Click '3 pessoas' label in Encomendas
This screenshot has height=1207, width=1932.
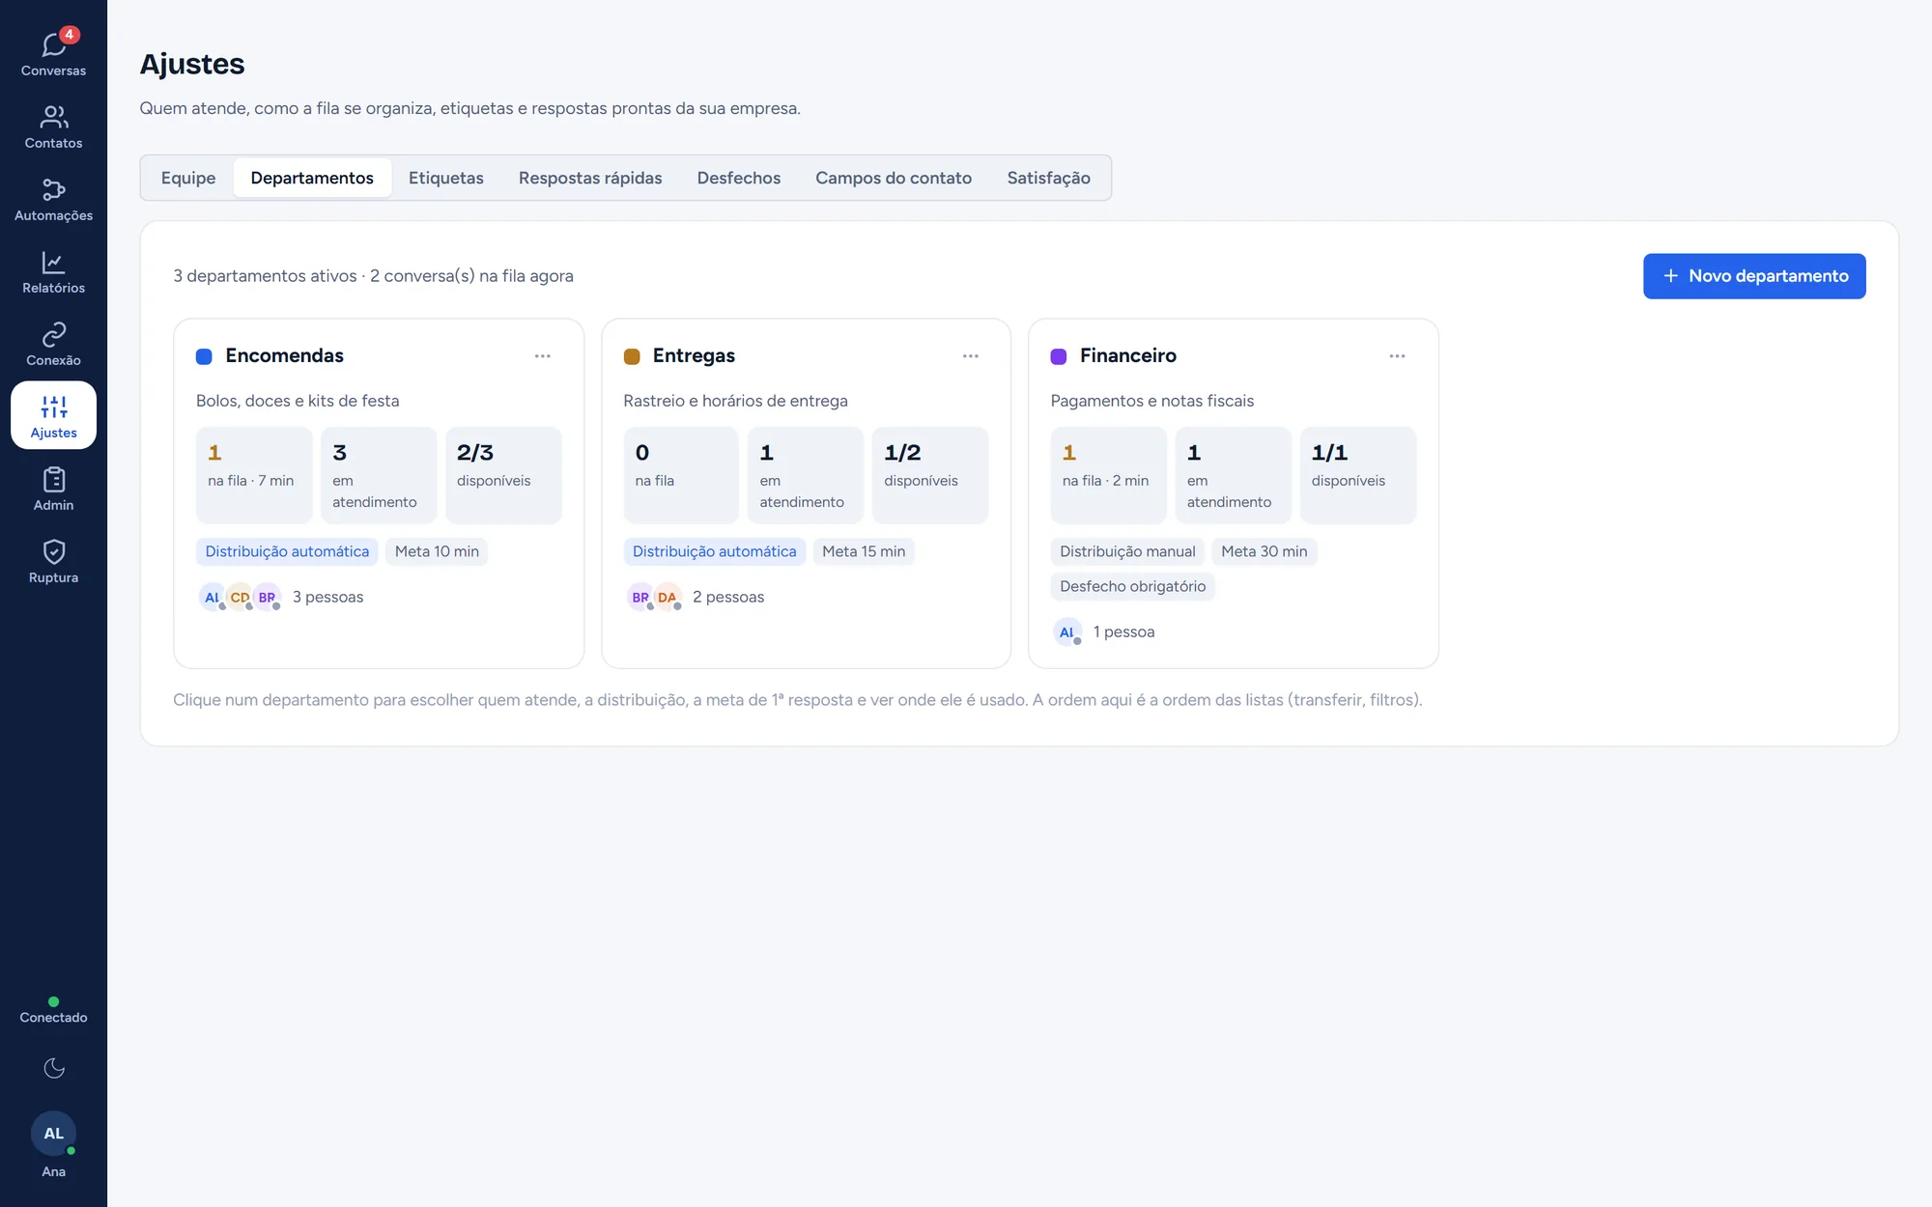point(328,597)
